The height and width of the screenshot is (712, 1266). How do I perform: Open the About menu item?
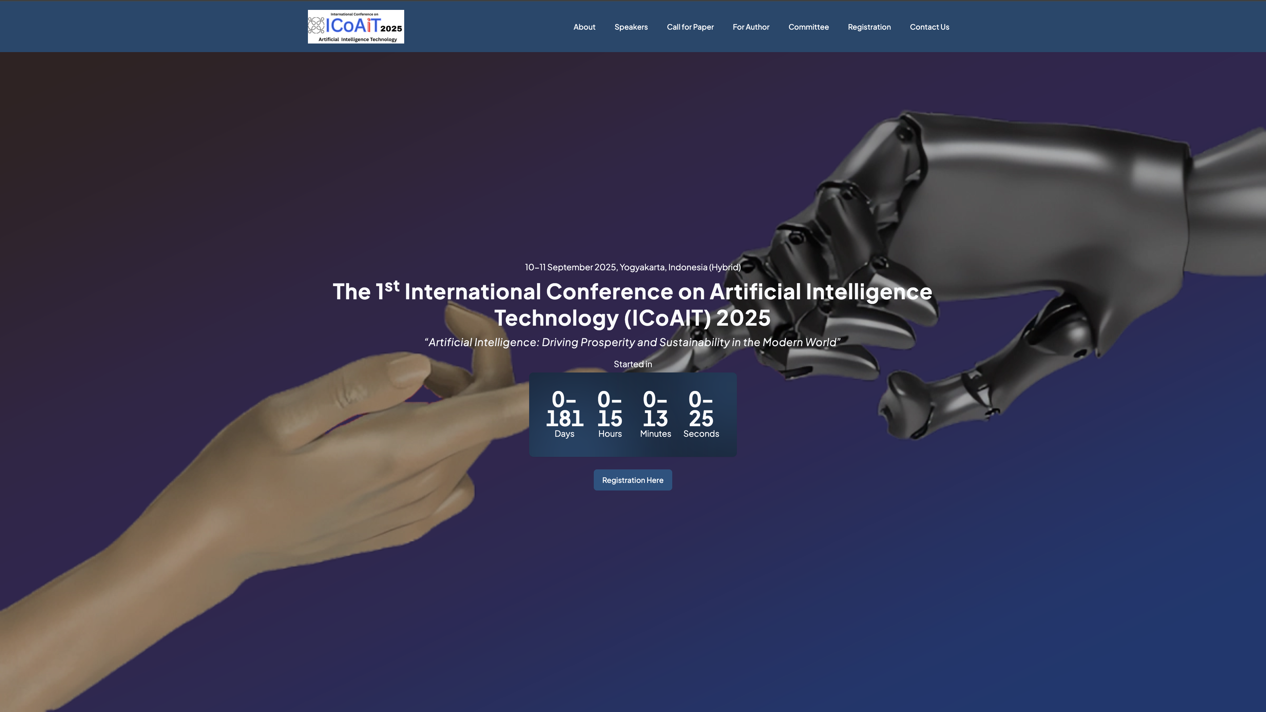pos(584,27)
